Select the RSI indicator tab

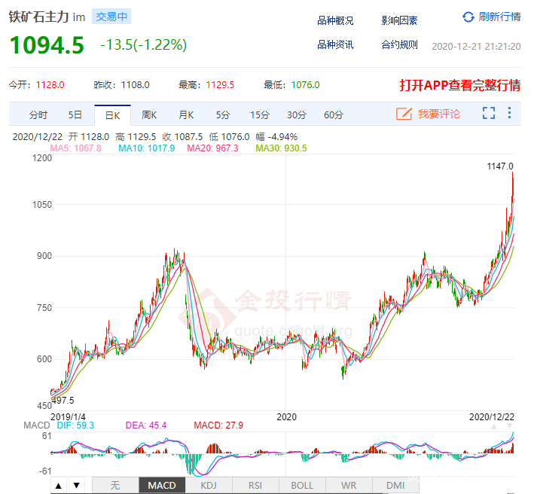click(x=255, y=486)
